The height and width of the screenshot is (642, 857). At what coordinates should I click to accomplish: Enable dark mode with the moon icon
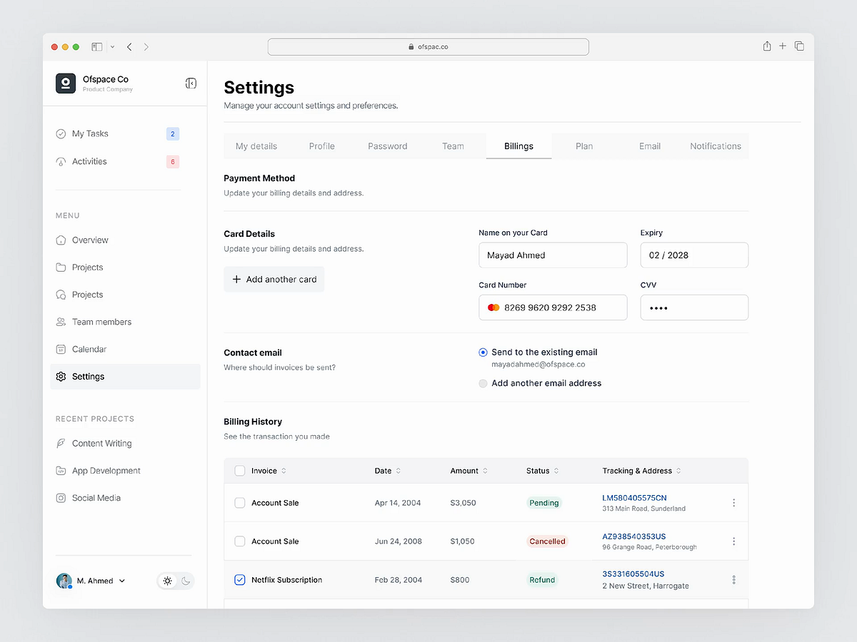tap(184, 581)
